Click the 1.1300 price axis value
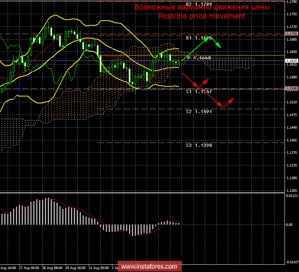Screen dimensions: 299x272 pyautogui.click(x=292, y=178)
